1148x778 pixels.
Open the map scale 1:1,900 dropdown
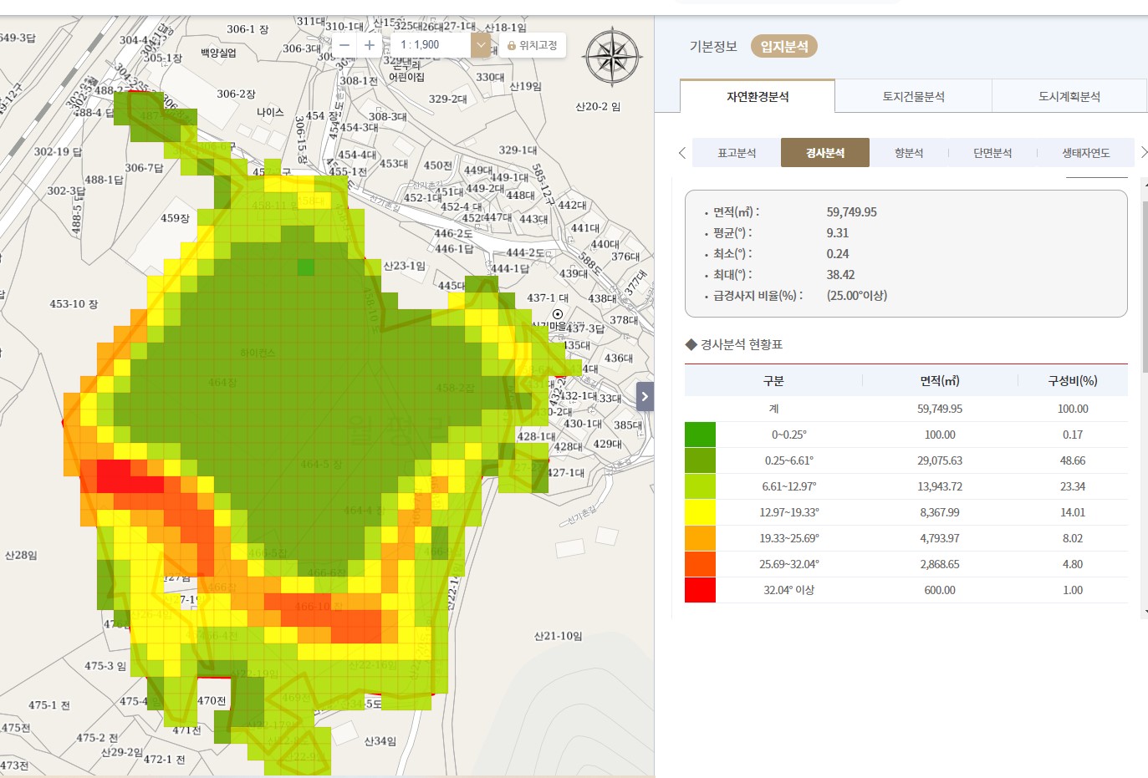coord(480,45)
